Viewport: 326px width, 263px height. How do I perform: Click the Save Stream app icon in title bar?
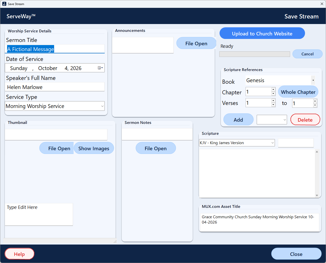(x=4, y=4)
